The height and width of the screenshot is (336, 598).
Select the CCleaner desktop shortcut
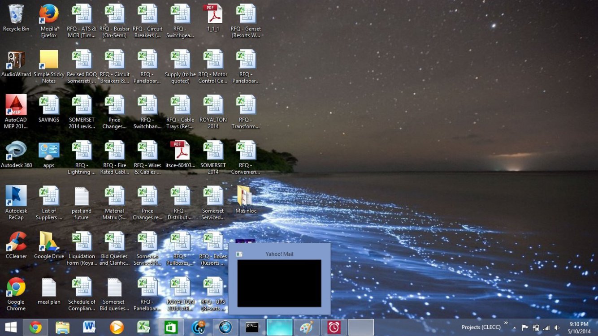(x=16, y=246)
